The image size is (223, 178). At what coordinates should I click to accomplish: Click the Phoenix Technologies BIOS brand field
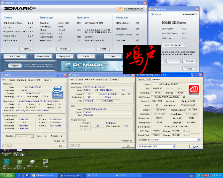tap(108, 109)
